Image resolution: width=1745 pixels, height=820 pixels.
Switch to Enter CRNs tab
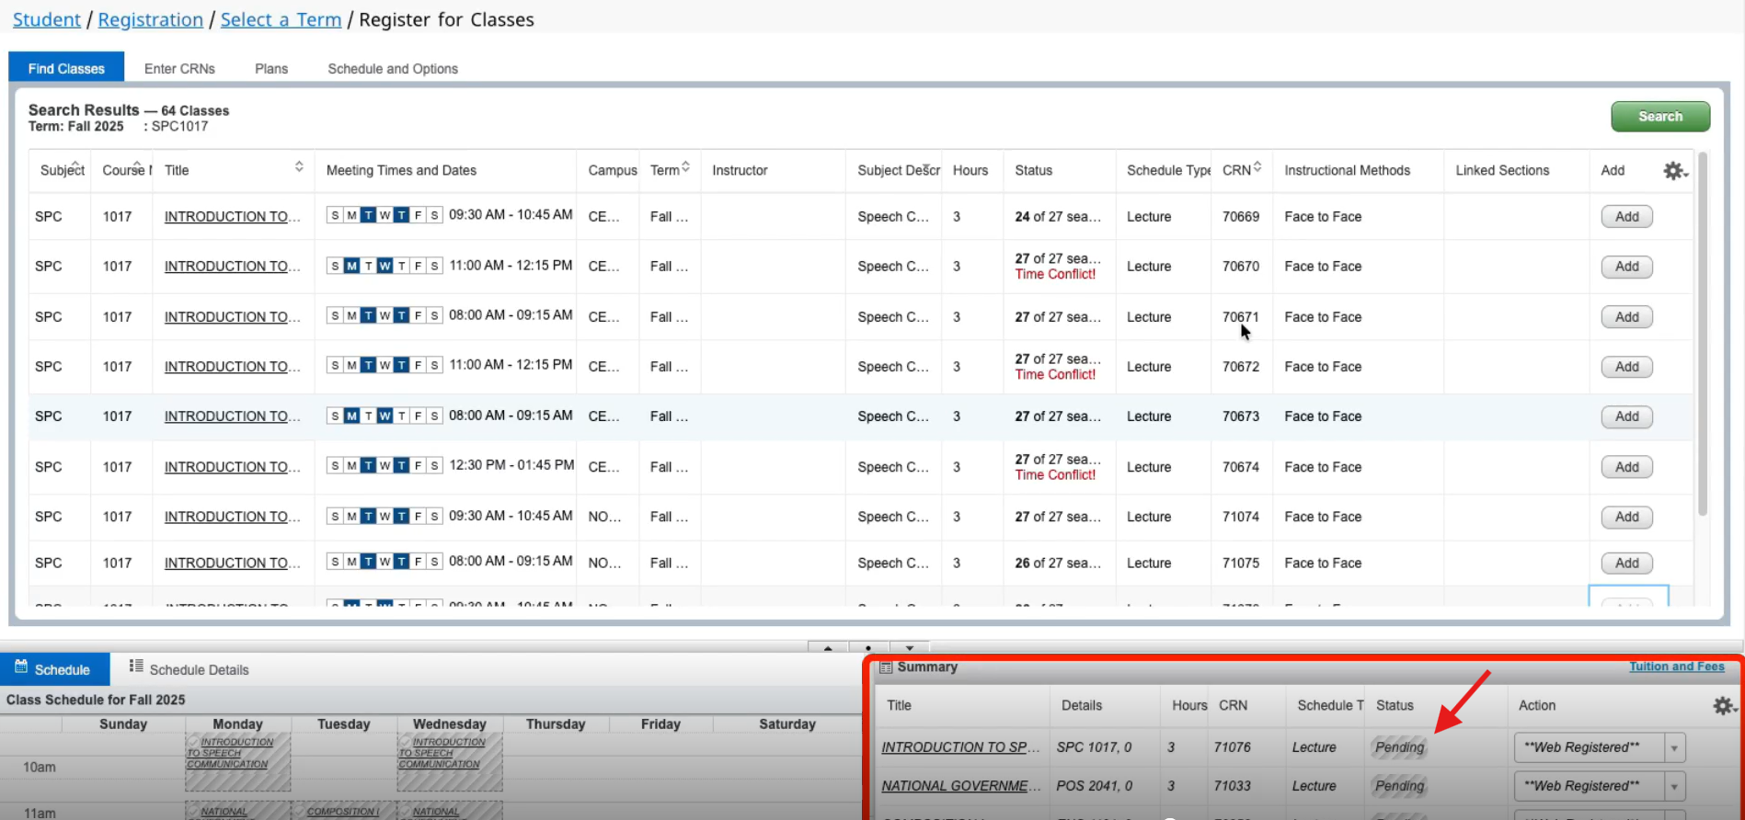[x=179, y=69]
